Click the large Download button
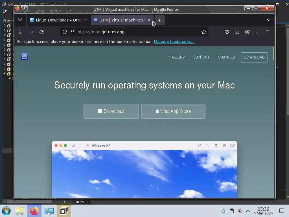The height and width of the screenshot is (217, 289). point(111,111)
